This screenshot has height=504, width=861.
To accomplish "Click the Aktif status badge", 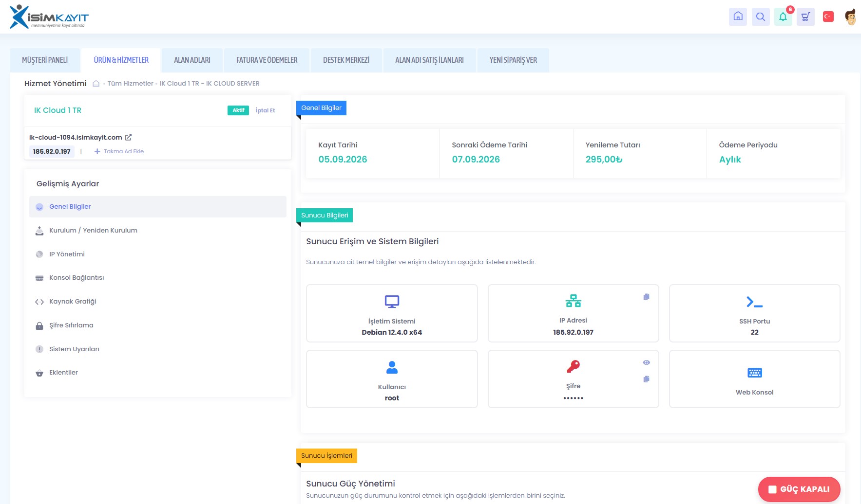I will pos(238,110).
